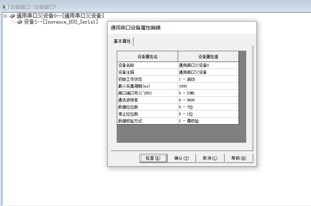Switch to the 基本属性 tab
Image resolution: width=311 pixels, height=206 pixels.
pyautogui.click(x=122, y=41)
